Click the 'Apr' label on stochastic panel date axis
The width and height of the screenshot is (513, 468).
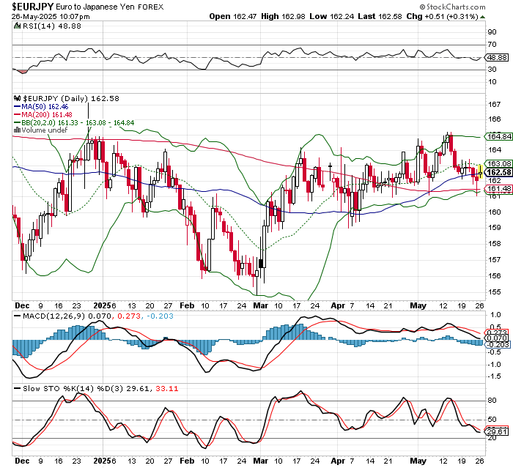coord(338,461)
